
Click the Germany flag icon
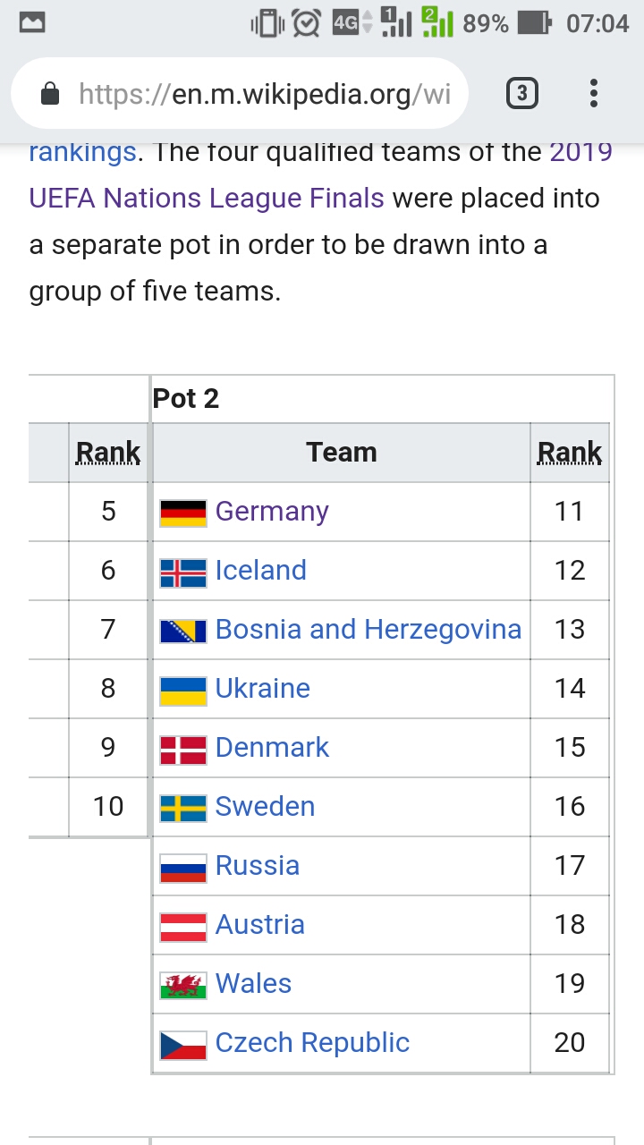pos(183,512)
